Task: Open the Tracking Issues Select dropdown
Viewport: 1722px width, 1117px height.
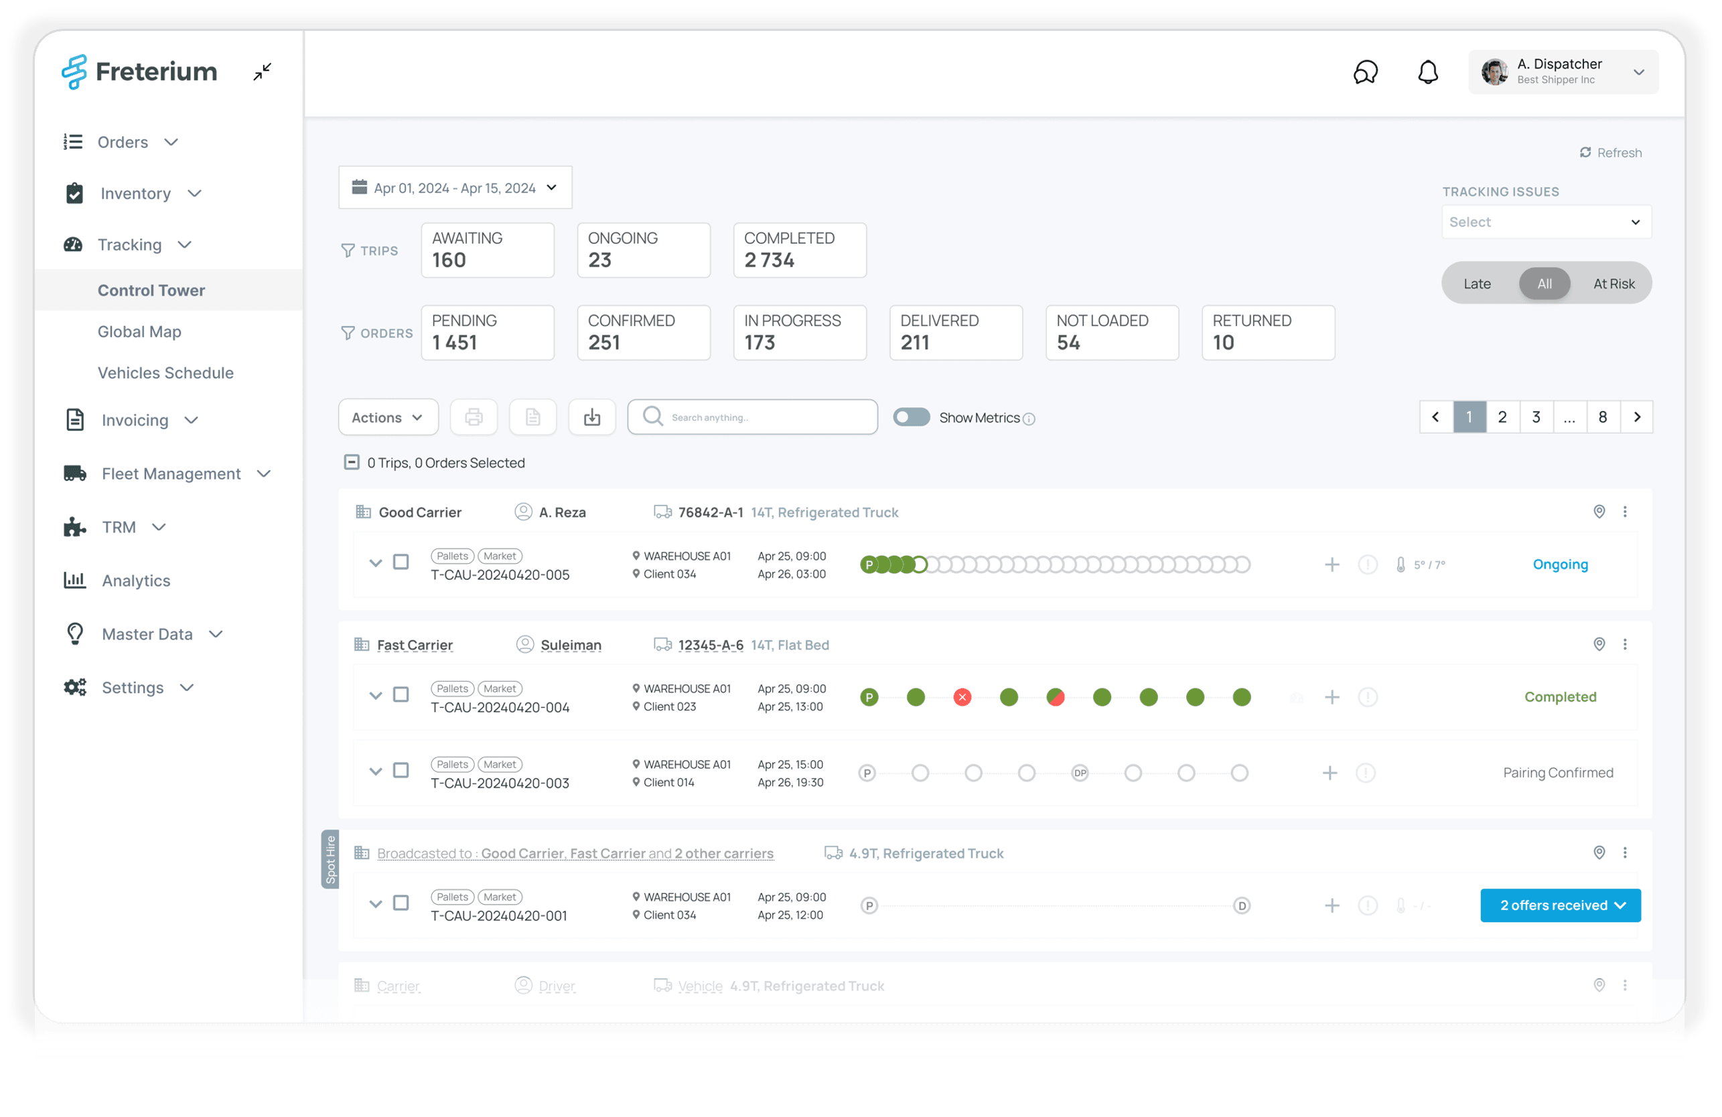Action: (1546, 222)
